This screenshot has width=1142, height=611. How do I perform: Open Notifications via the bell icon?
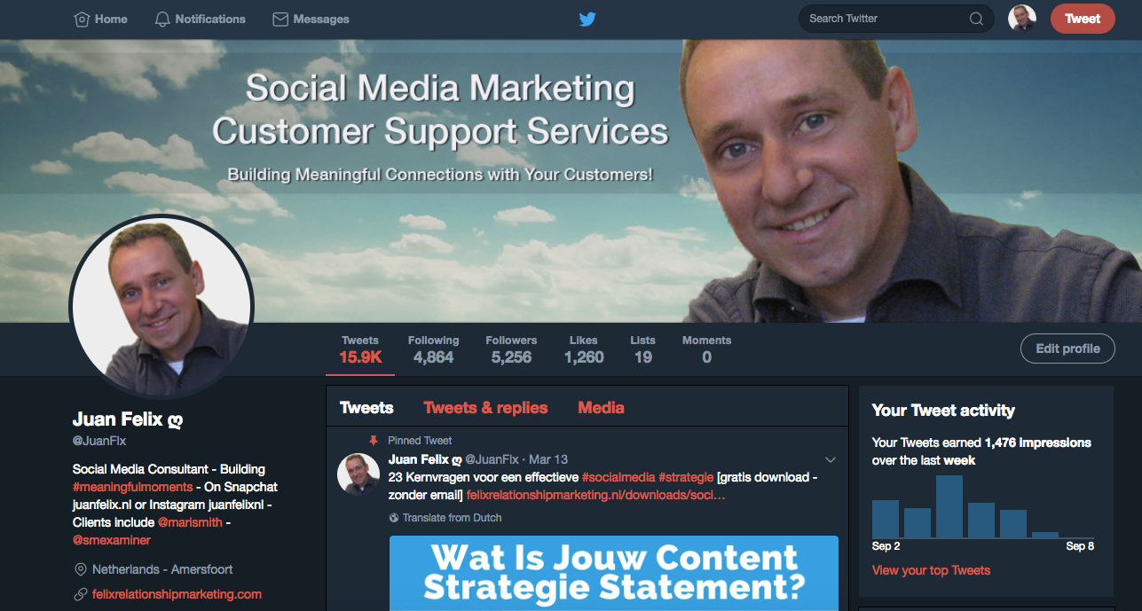pos(162,19)
